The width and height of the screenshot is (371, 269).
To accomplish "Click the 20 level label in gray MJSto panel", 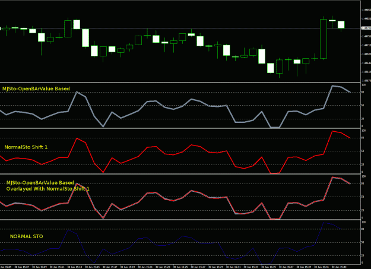I will (363, 119).
